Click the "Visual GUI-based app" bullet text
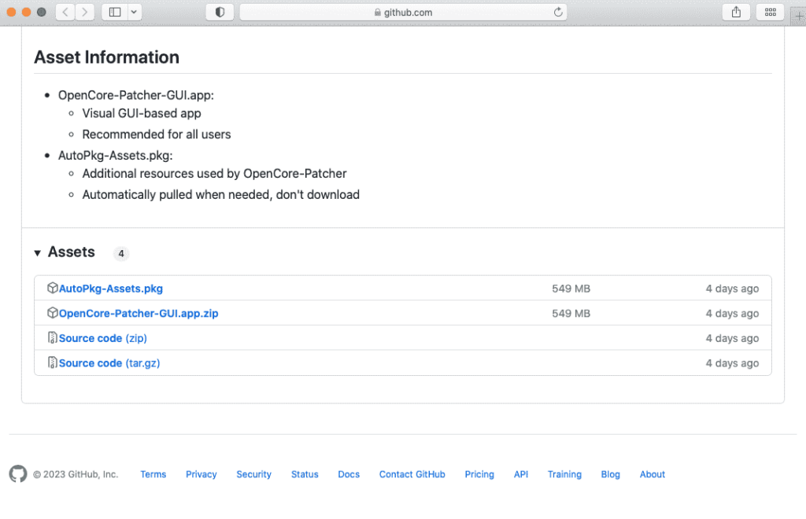Image resolution: width=806 pixels, height=519 pixels. point(142,113)
